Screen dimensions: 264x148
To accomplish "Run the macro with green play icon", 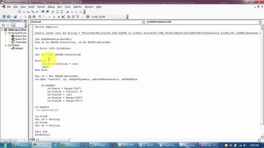I will (x=49, y=16).
